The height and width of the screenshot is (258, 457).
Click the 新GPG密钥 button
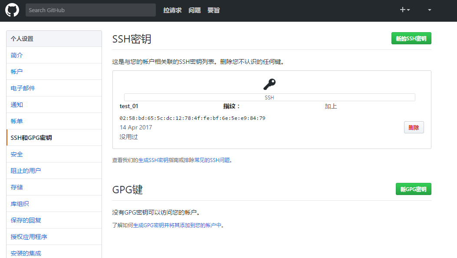pyautogui.click(x=413, y=189)
